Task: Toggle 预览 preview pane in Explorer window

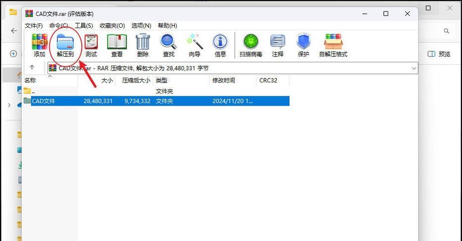Action: click(439, 54)
